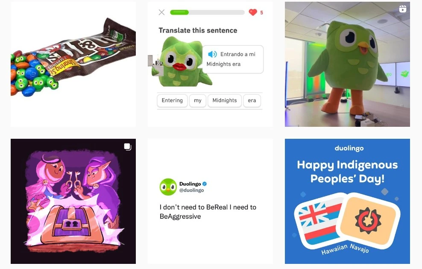422x269 pixels.
Task: Open the purple treasure chest illustration post
Action: 73,201
